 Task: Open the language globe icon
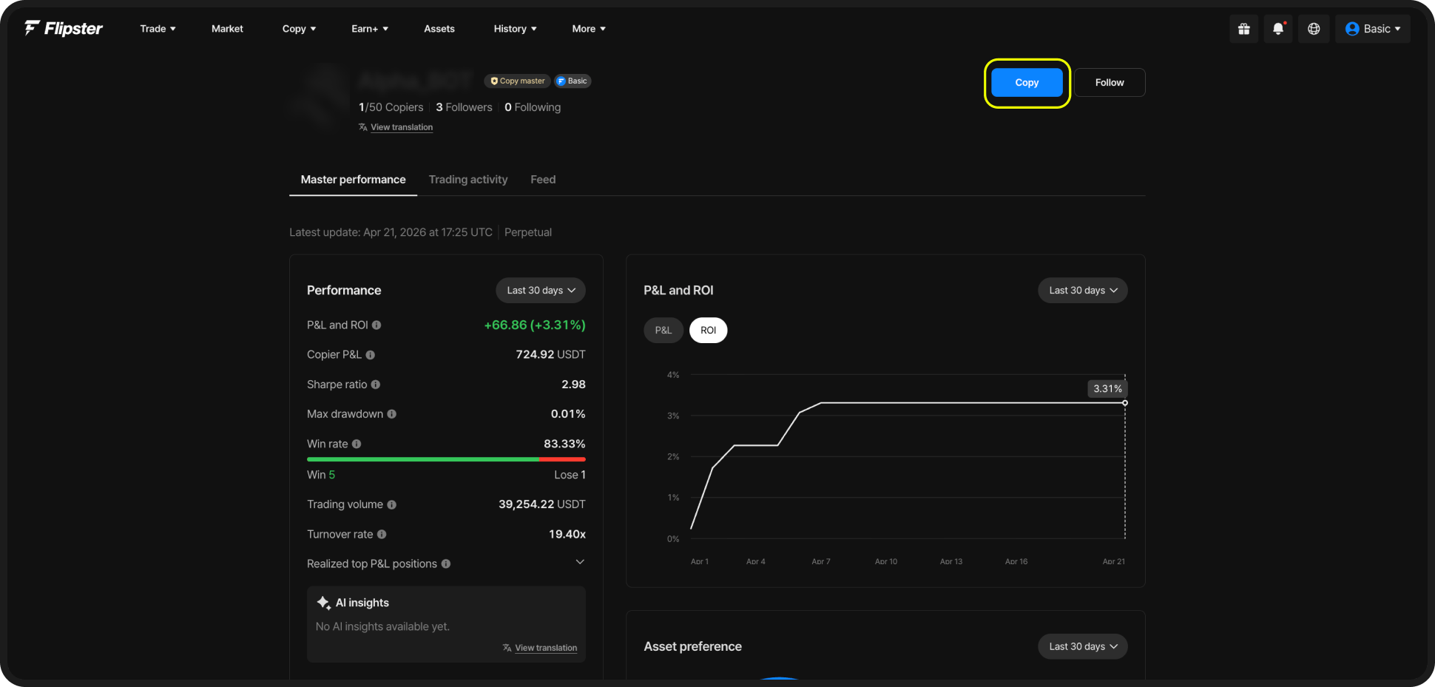click(1314, 29)
